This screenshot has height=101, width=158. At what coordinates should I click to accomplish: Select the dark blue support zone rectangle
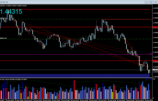(75, 76)
